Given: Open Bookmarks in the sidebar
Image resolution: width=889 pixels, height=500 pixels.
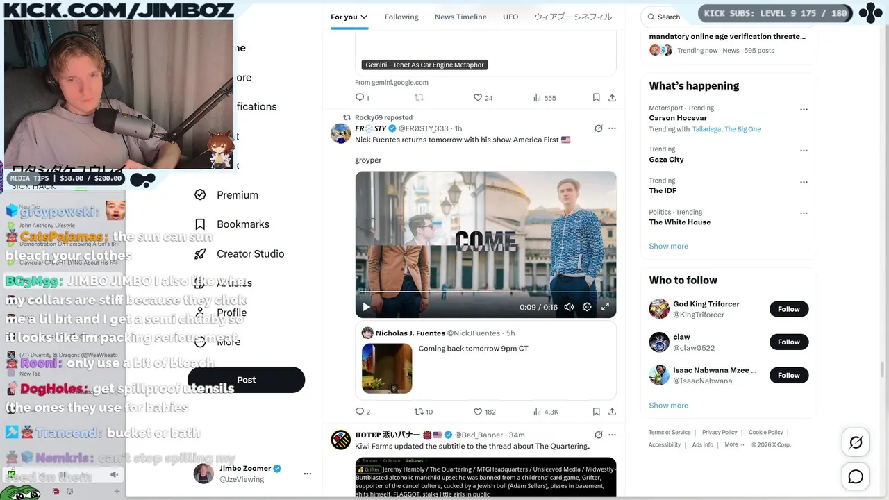Looking at the screenshot, I should (232, 224).
